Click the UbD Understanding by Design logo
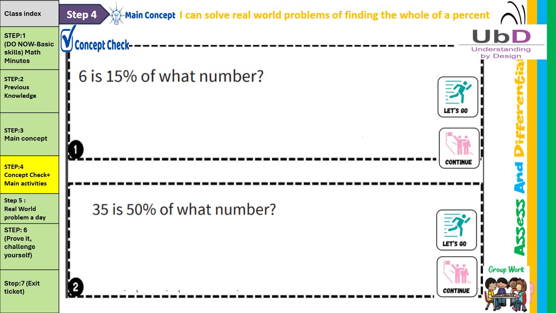 pyautogui.click(x=501, y=42)
